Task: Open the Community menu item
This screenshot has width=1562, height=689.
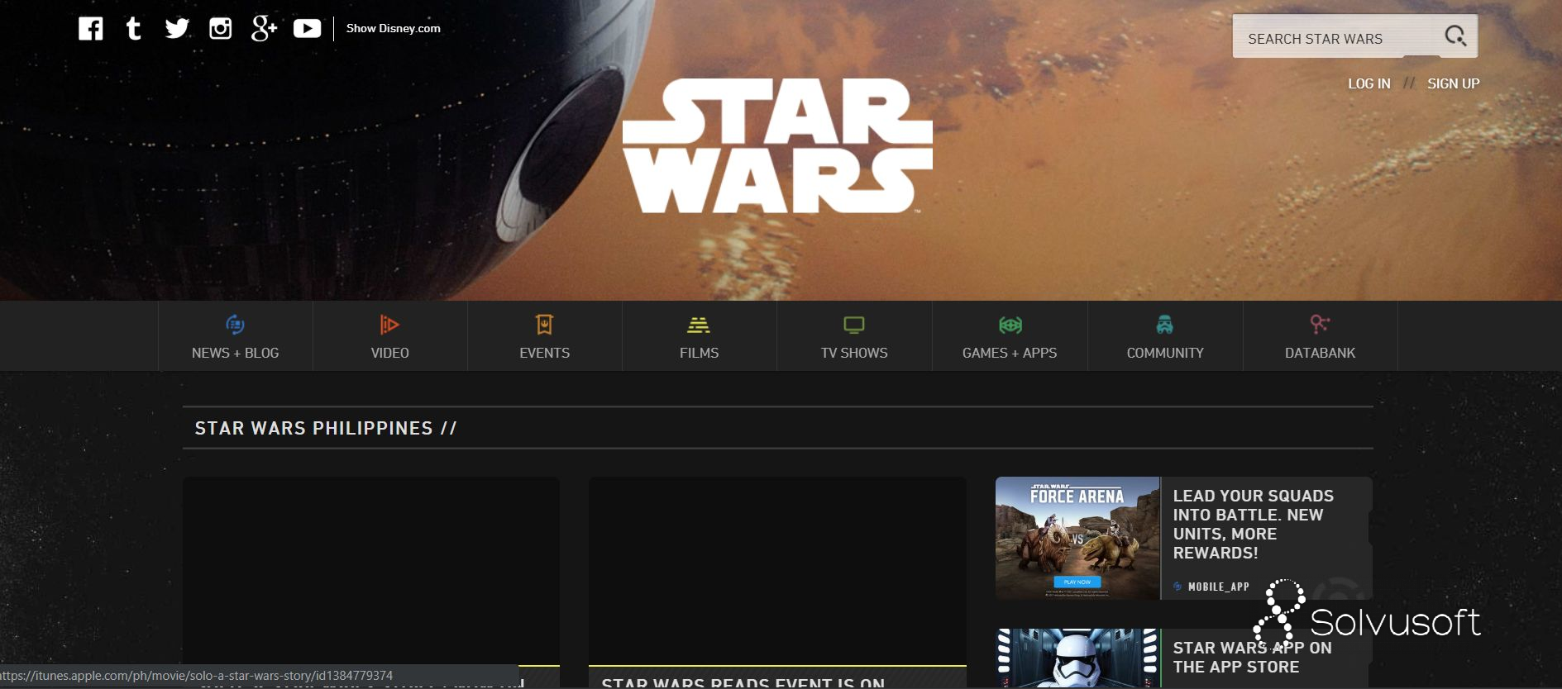Action: pyautogui.click(x=1165, y=336)
